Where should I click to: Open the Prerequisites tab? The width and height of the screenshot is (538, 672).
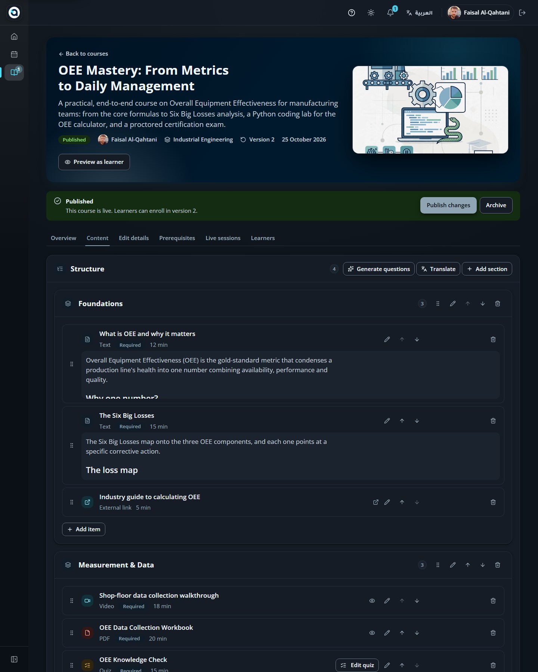point(177,238)
